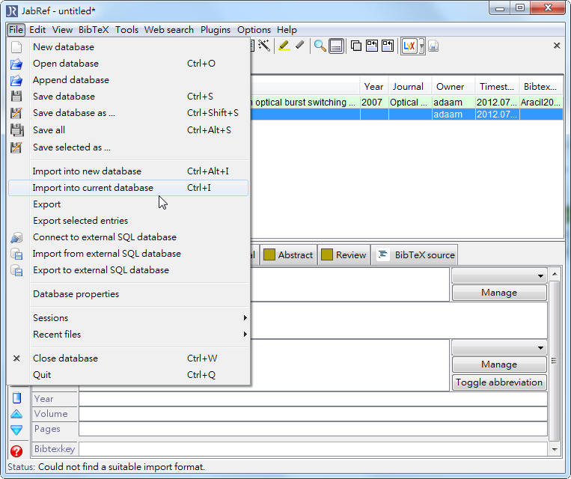The image size is (571, 479).
Task: Open the Plugins menu
Action: point(216,29)
